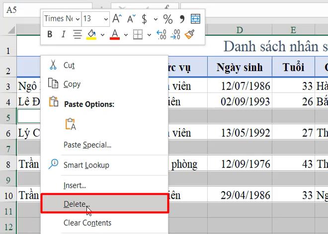Click the cell with date 02/09/1993
The width and height of the screenshot is (328, 234).
240,101
